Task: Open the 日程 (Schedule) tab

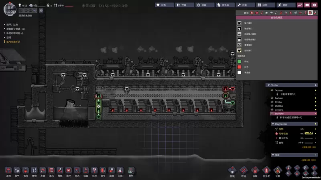Action: coord(205,5)
